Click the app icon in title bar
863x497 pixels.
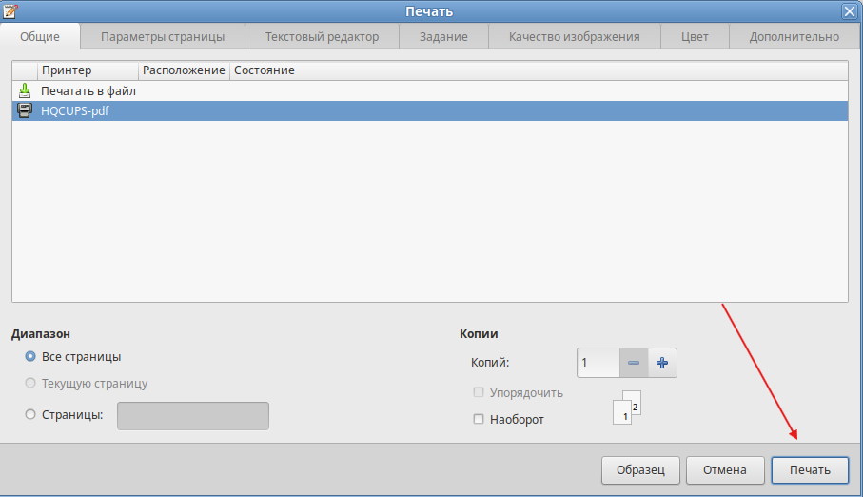pos(11,11)
